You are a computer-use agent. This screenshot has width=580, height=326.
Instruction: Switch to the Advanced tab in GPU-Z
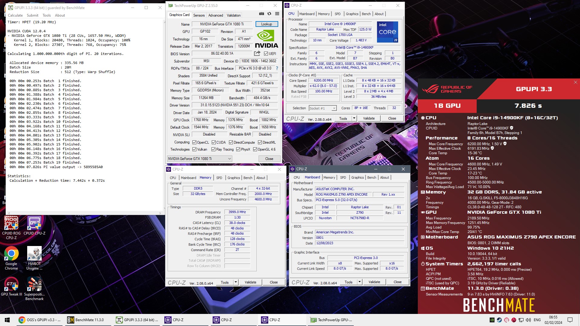tap(216, 15)
